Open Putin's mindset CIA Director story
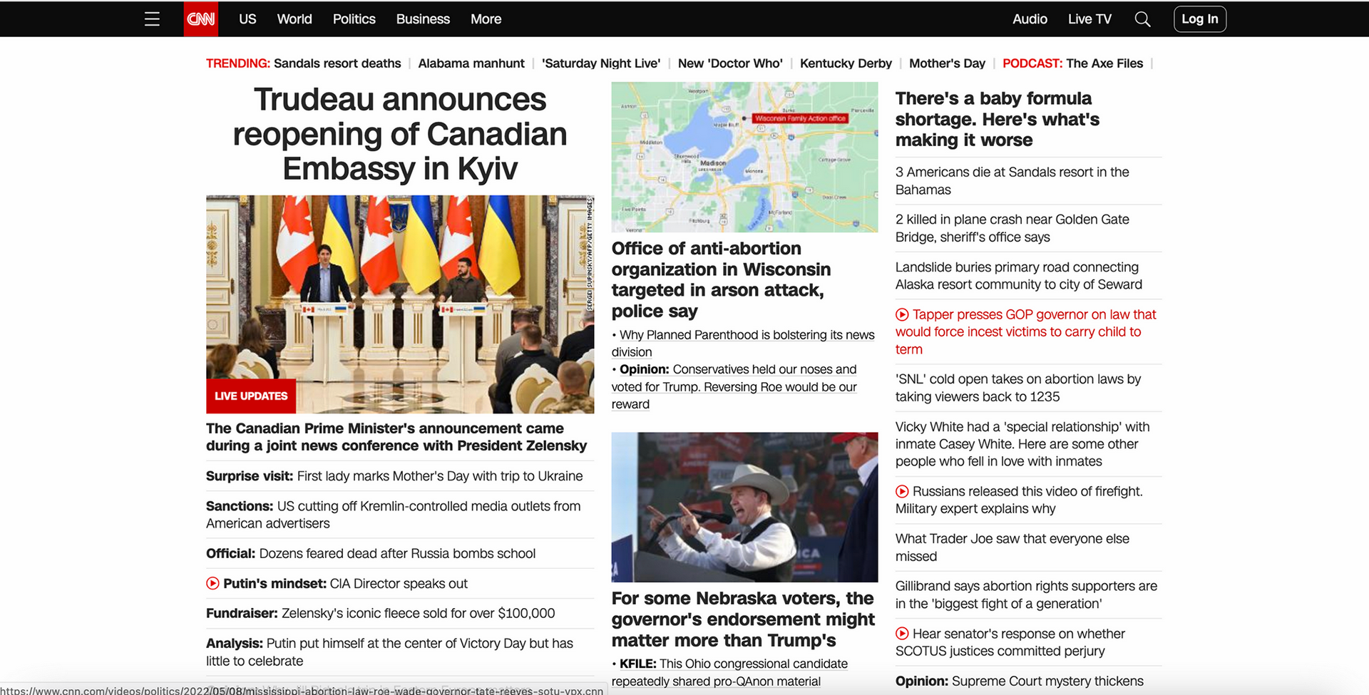1369x695 pixels. pyautogui.click(x=345, y=584)
